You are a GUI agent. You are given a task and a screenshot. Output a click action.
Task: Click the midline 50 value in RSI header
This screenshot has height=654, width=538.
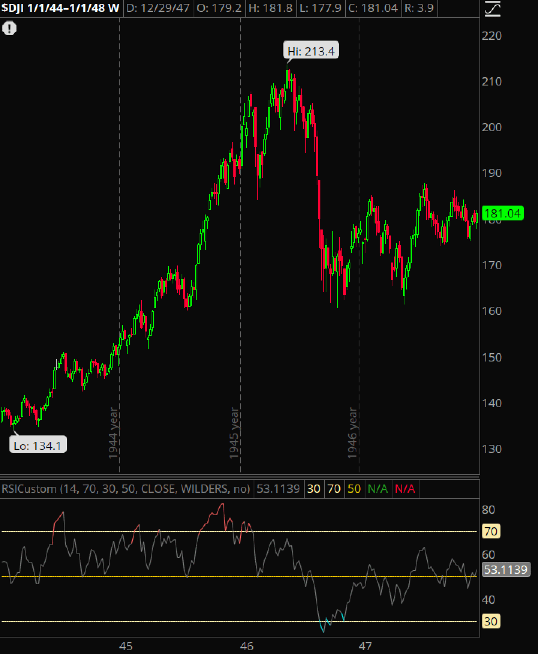pyautogui.click(x=354, y=489)
